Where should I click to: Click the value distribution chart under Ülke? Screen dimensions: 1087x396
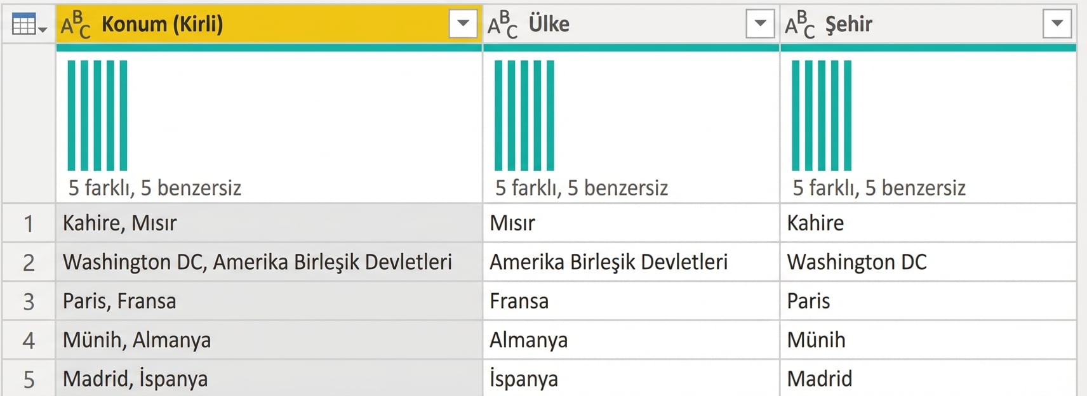tap(524, 114)
